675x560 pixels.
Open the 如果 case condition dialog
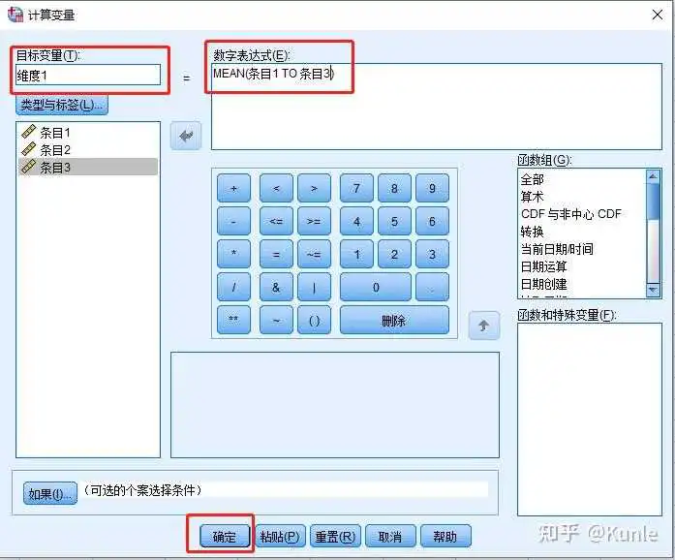coord(50,494)
